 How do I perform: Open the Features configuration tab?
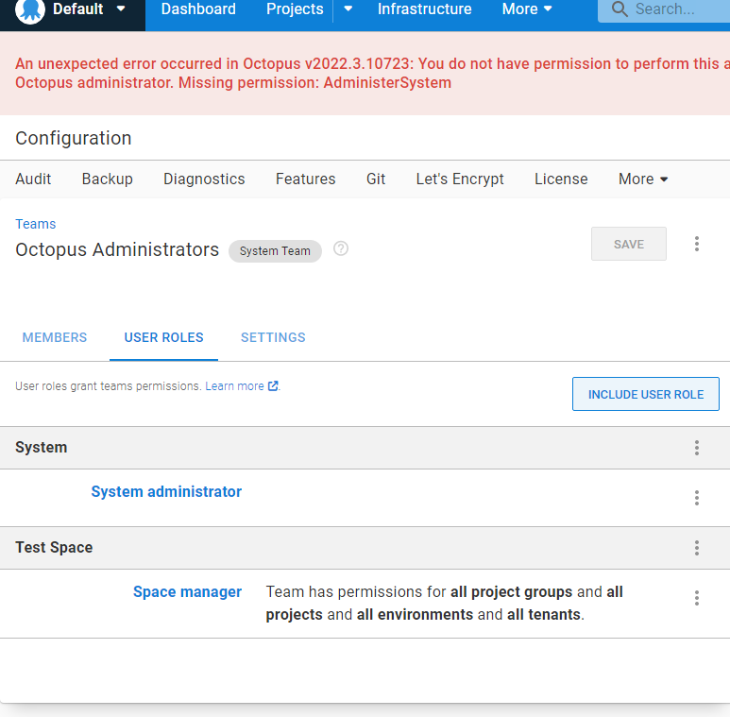(x=305, y=179)
